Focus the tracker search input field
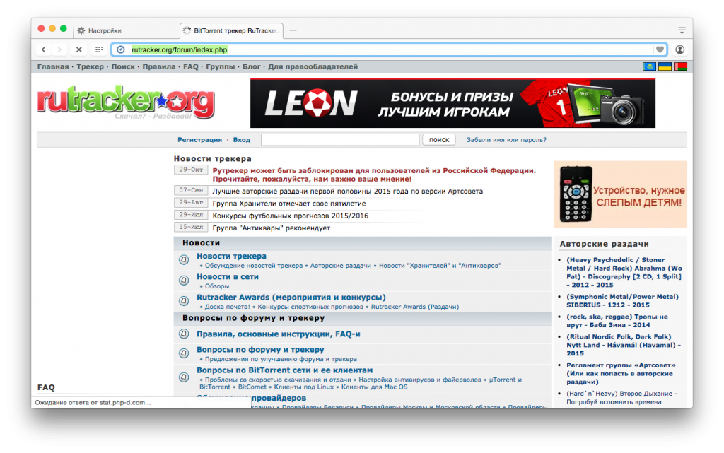This screenshot has width=724, height=453. (340, 140)
